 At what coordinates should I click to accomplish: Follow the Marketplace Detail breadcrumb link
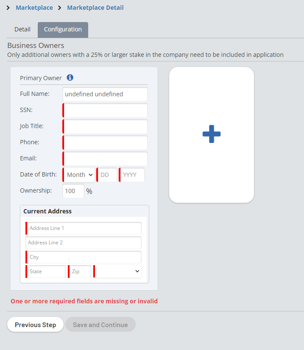(95, 8)
